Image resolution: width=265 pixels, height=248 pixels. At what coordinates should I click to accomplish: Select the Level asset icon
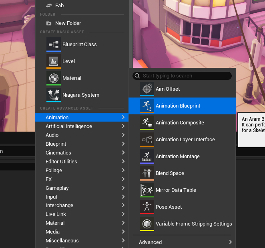54,61
